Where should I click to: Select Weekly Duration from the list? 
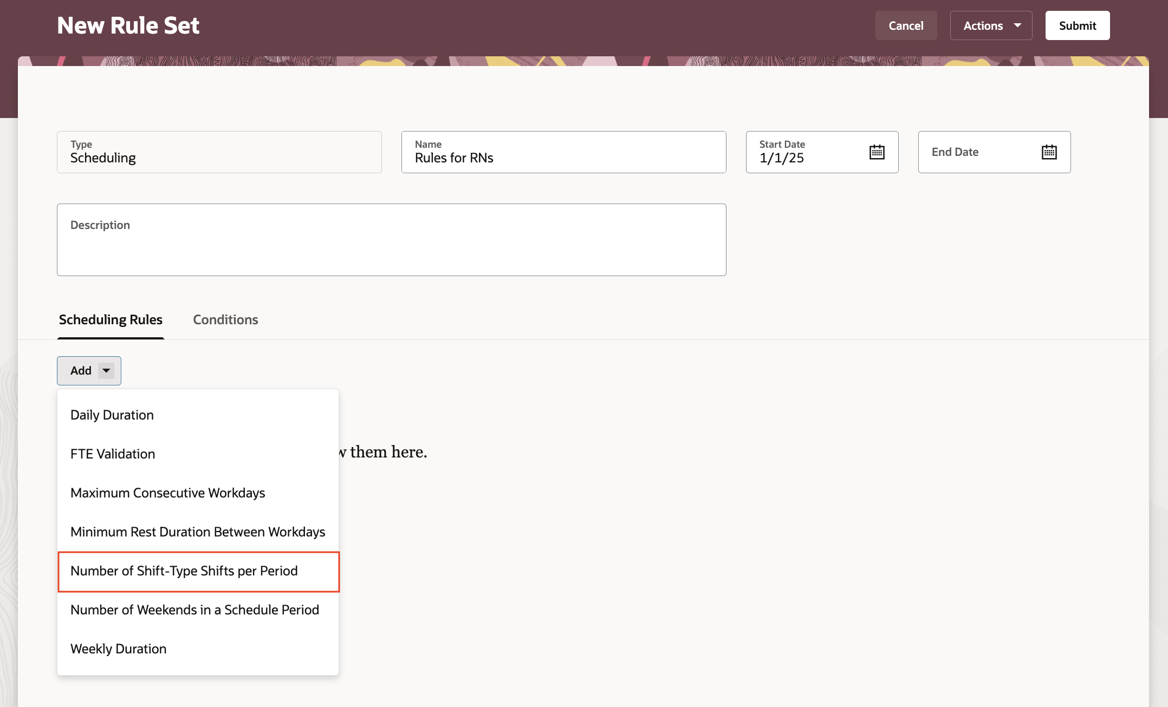pyautogui.click(x=118, y=649)
